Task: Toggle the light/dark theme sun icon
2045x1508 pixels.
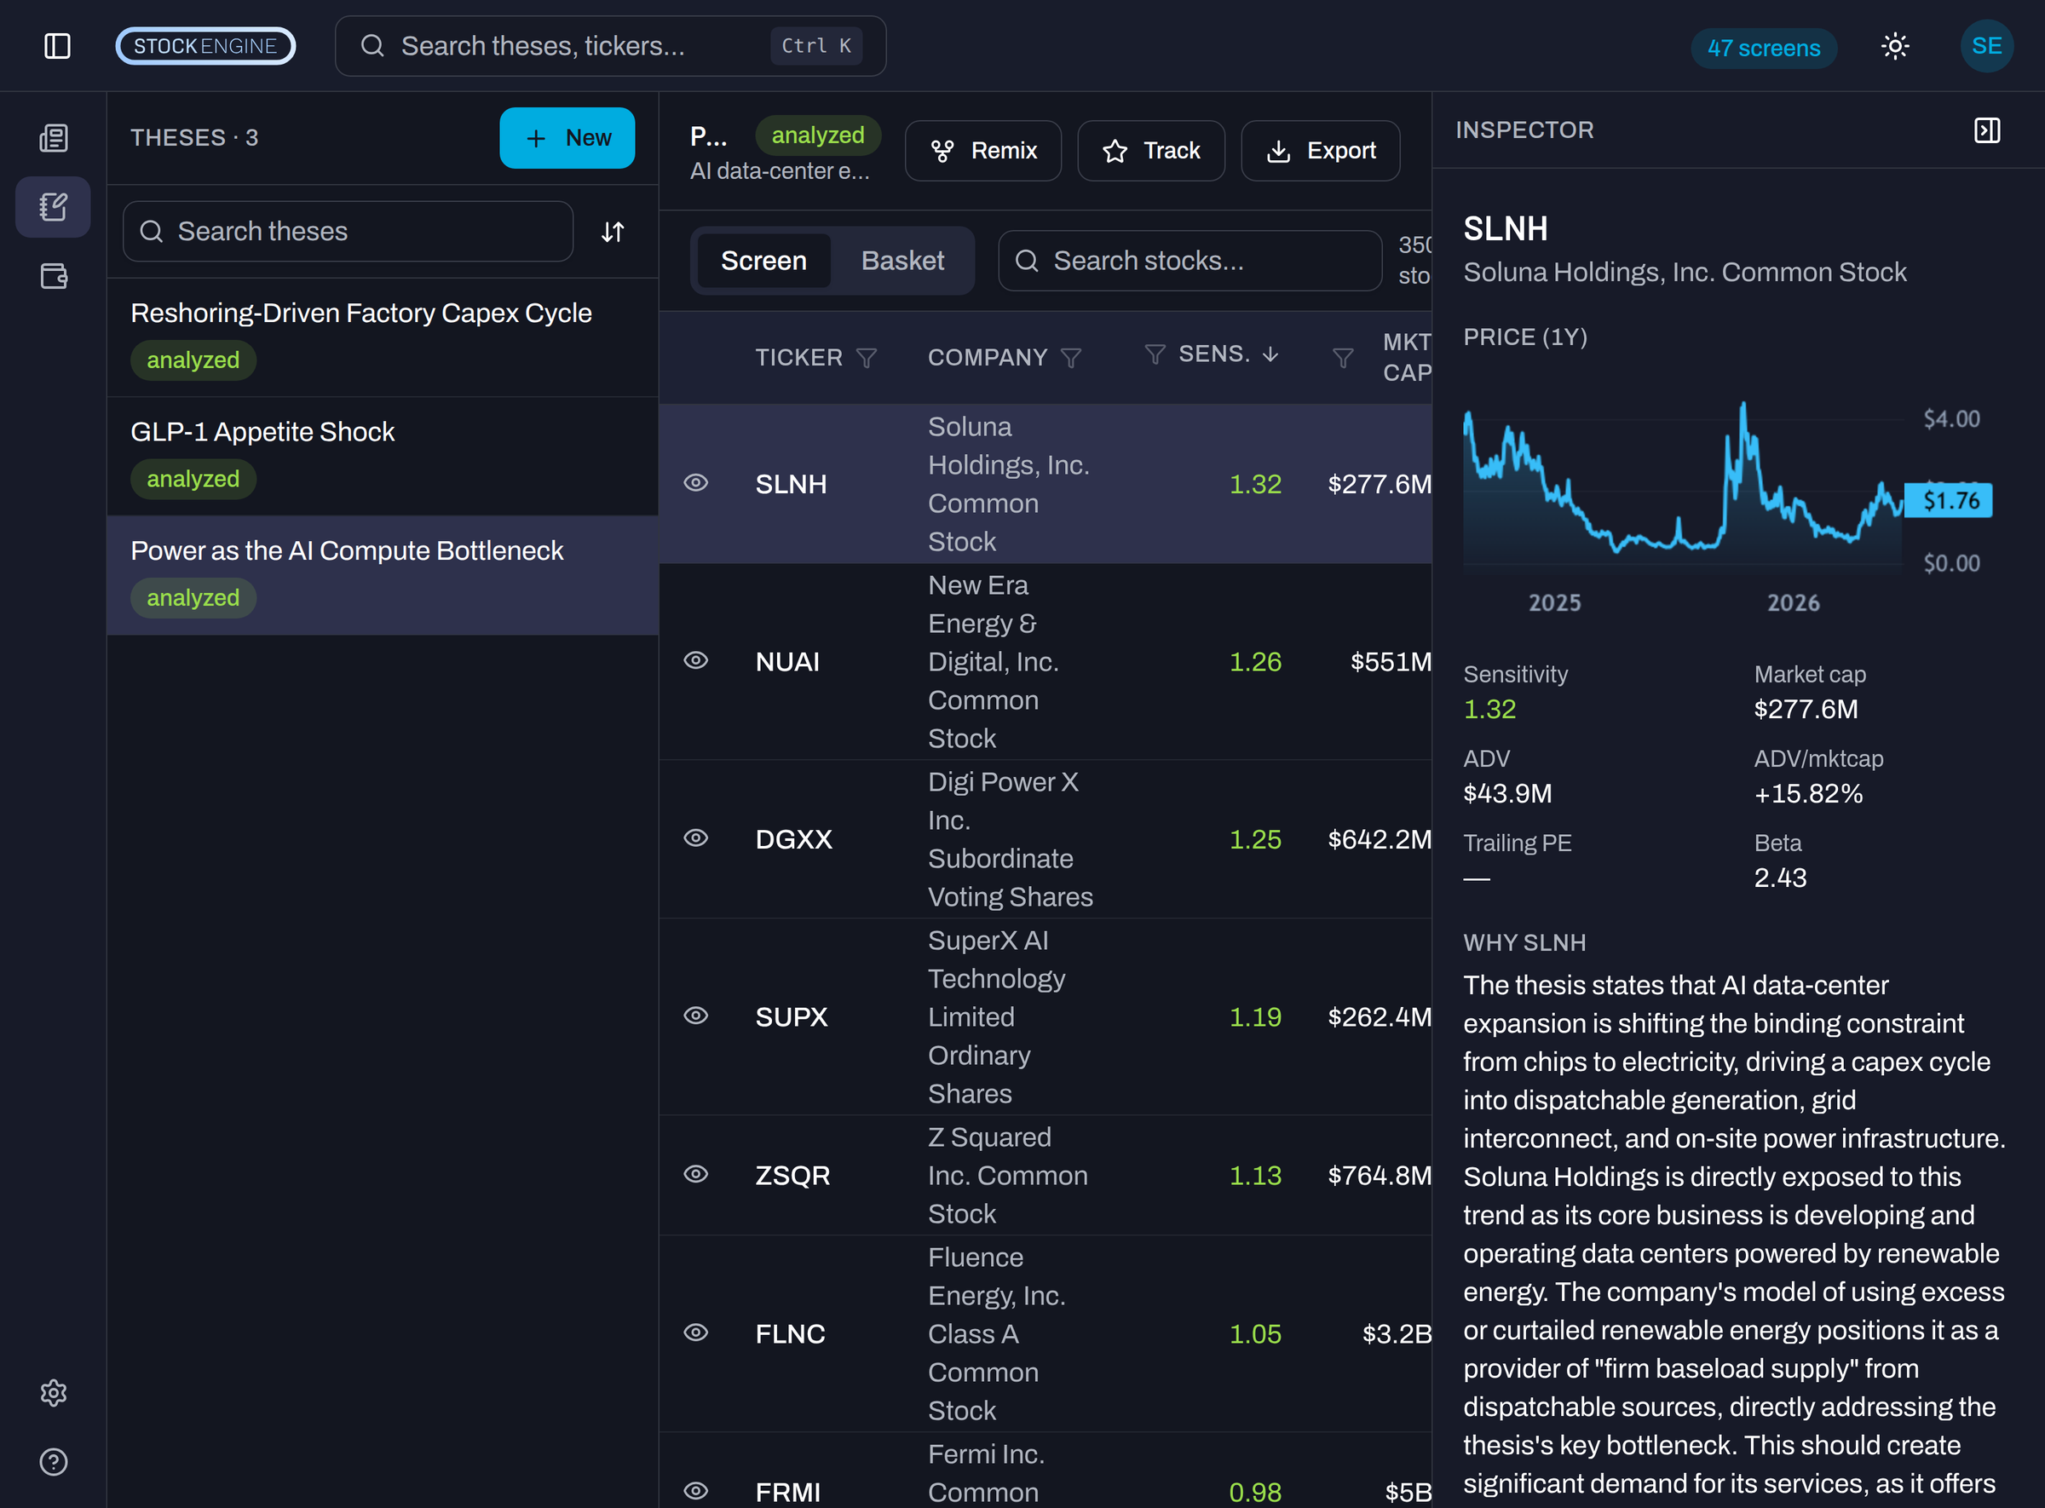Action: pyautogui.click(x=1895, y=46)
